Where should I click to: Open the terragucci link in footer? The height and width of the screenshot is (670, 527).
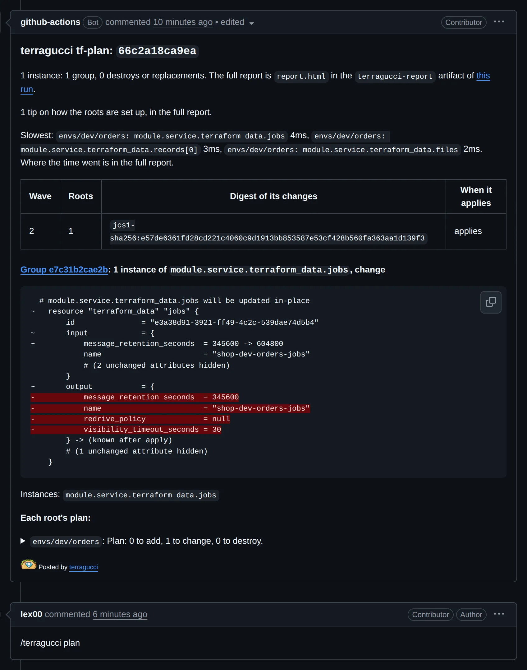point(83,567)
